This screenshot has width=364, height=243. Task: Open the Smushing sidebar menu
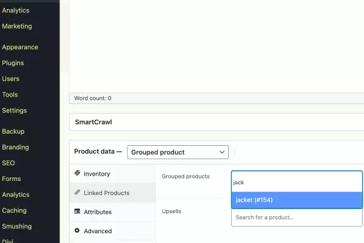[17, 227]
